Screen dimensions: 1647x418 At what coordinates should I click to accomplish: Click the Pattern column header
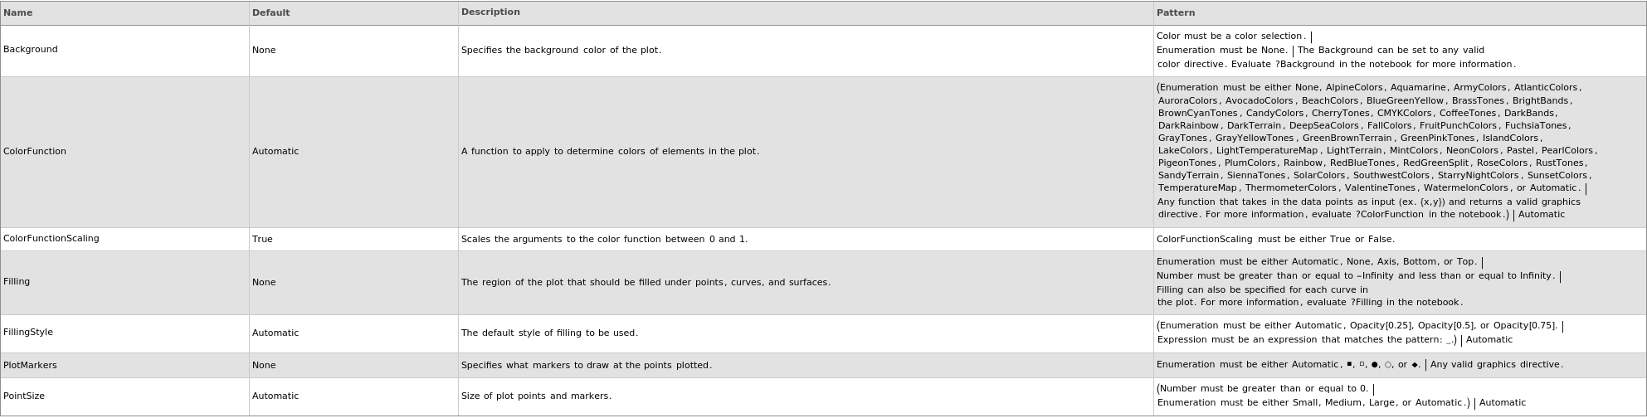coord(1176,12)
